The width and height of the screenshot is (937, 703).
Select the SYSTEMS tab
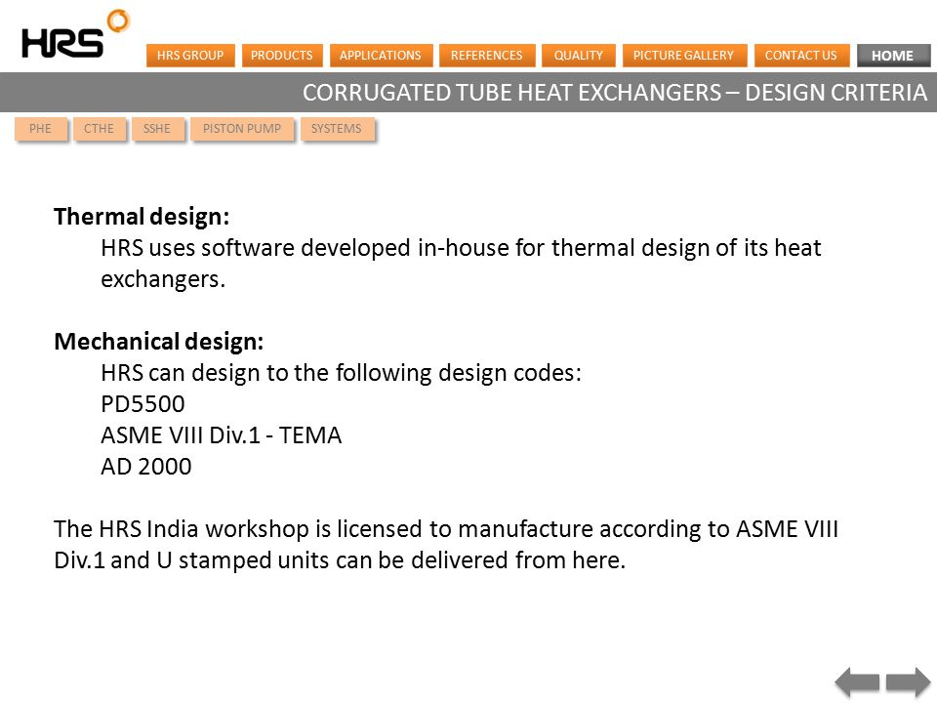point(337,129)
